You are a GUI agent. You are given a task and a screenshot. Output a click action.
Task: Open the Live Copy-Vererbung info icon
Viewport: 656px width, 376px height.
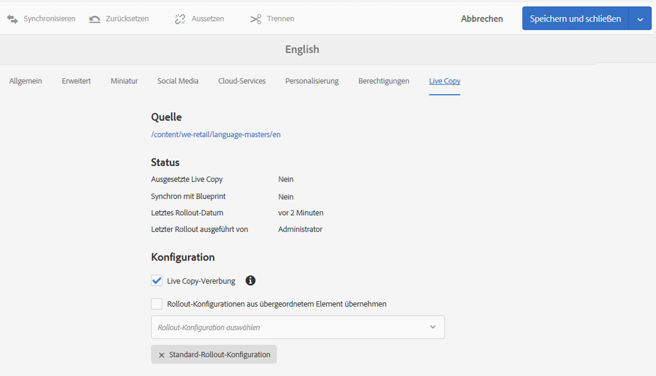(x=250, y=281)
